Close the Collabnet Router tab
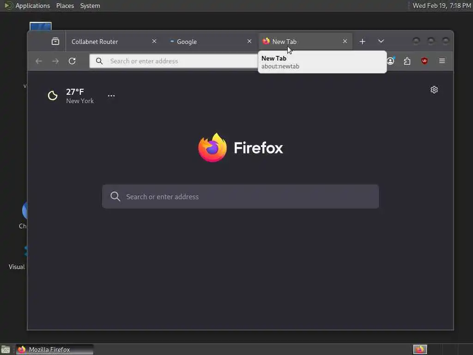The height and width of the screenshot is (355, 473). click(x=154, y=41)
